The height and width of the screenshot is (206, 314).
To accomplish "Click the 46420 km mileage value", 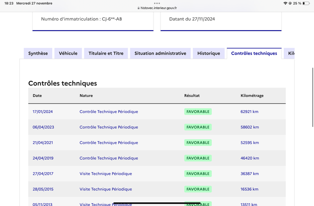I will 250,158.
